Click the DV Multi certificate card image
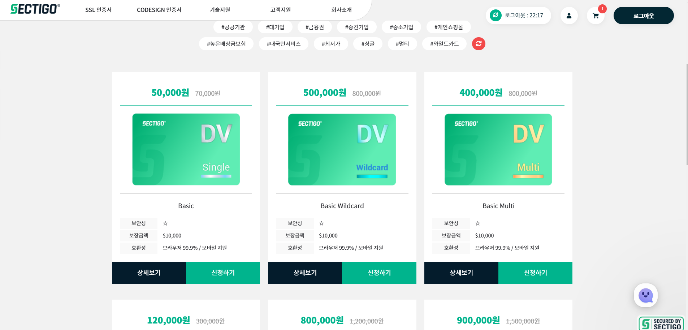This screenshot has width=688, height=330. click(498, 149)
